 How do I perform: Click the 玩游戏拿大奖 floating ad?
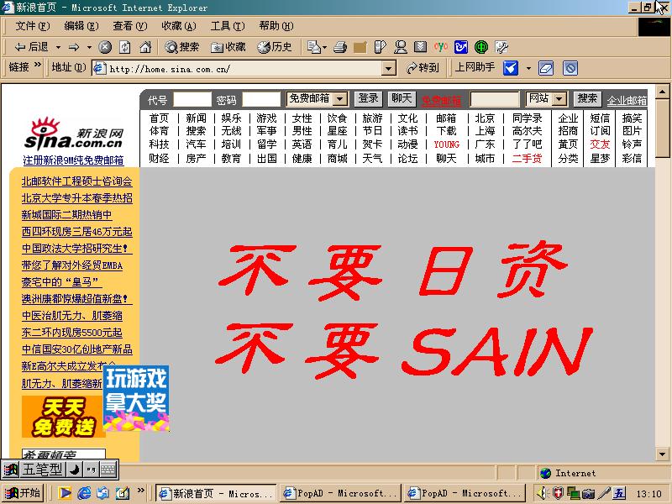click(136, 398)
